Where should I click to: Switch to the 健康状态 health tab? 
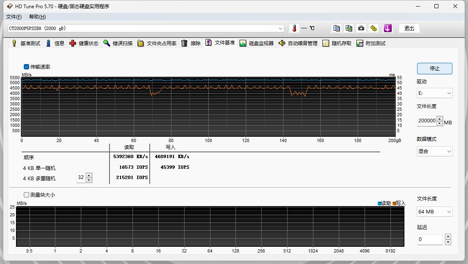[x=84, y=43]
